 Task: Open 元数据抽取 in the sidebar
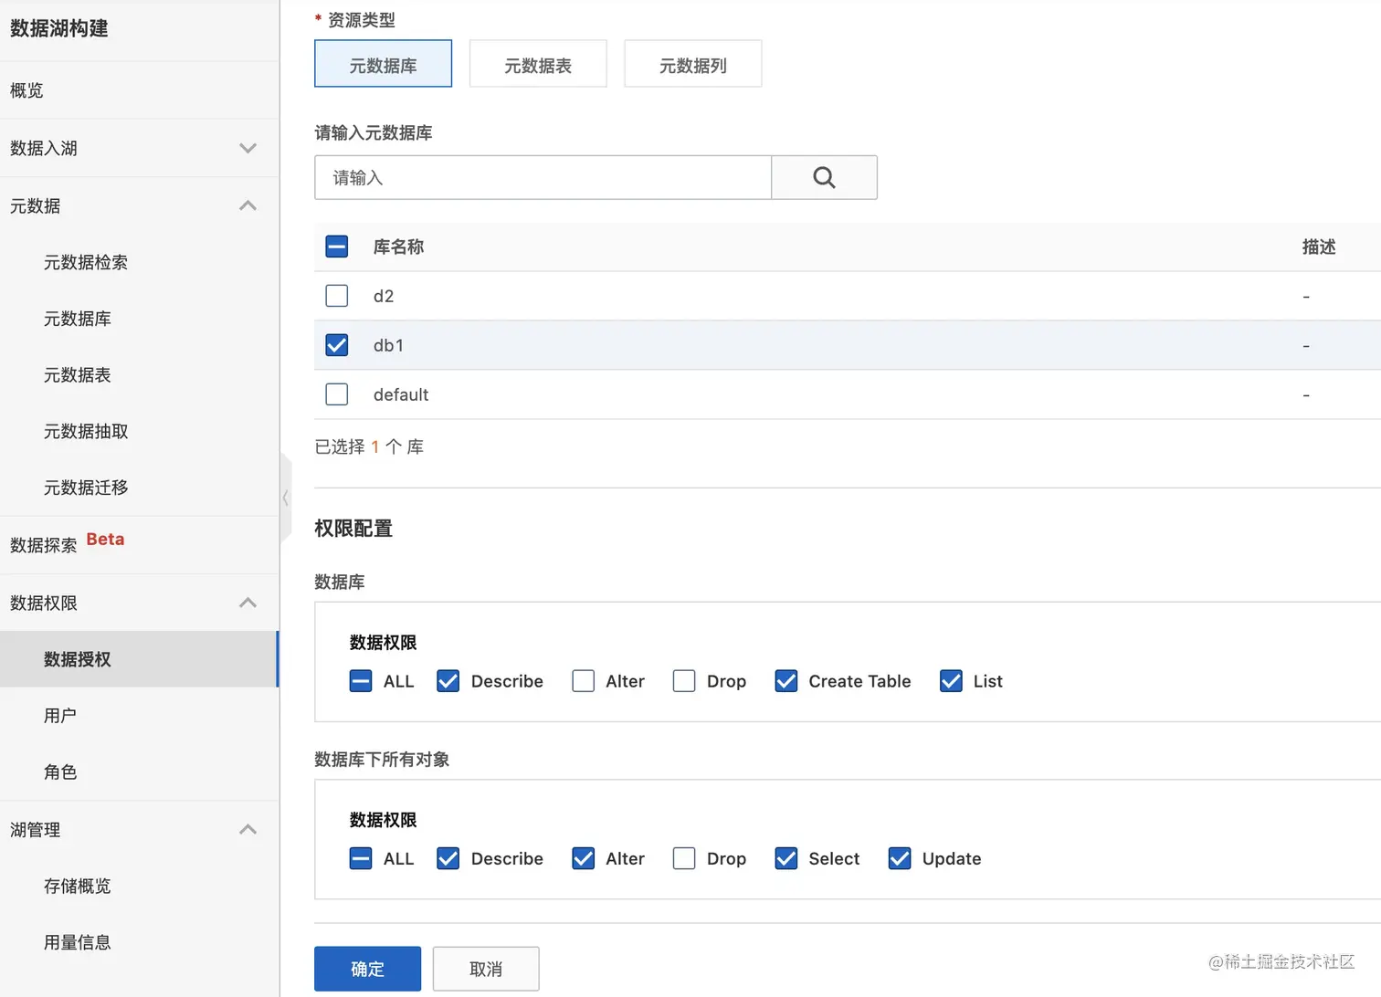pyautogui.click(x=139, y=432)
